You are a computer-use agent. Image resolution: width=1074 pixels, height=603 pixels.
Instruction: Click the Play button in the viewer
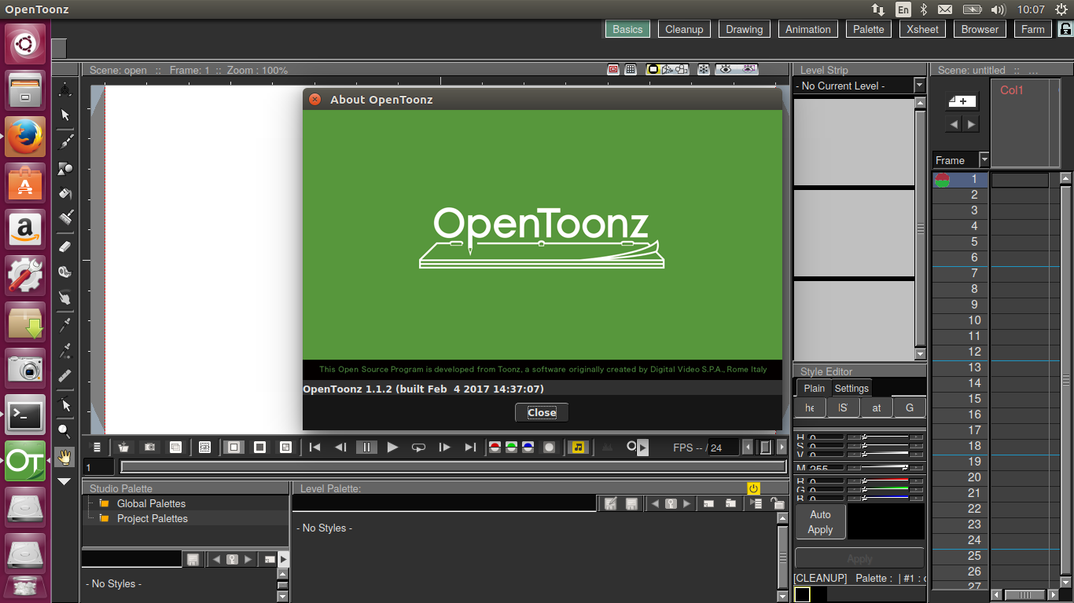pyautogui.click(x=392, y=448)
